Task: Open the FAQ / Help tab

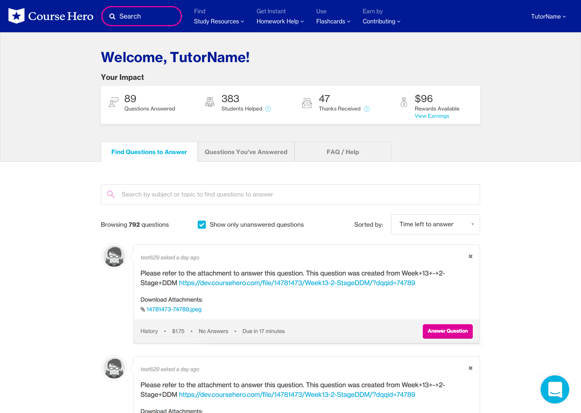Action: point(343,152)
